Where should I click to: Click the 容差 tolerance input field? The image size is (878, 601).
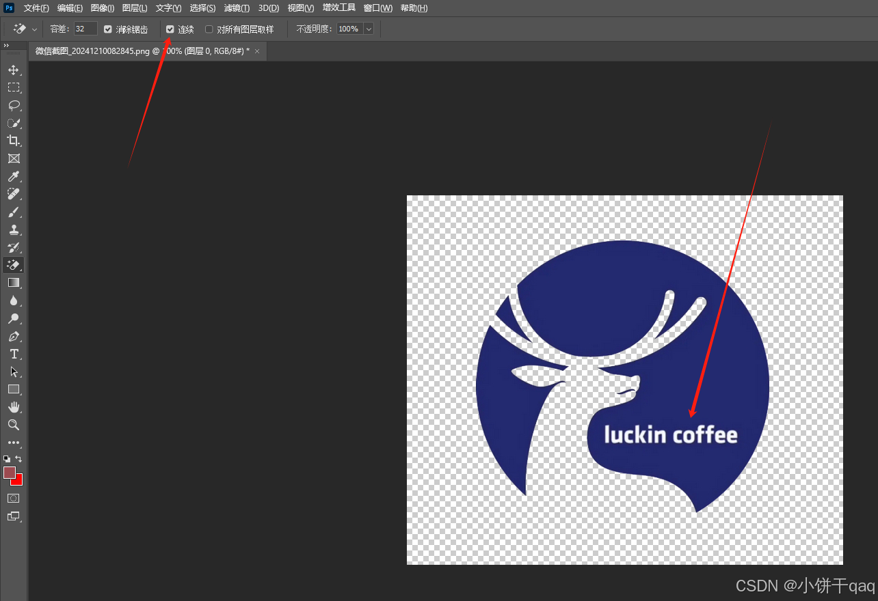pyautogui.click(x=85, y=29)
